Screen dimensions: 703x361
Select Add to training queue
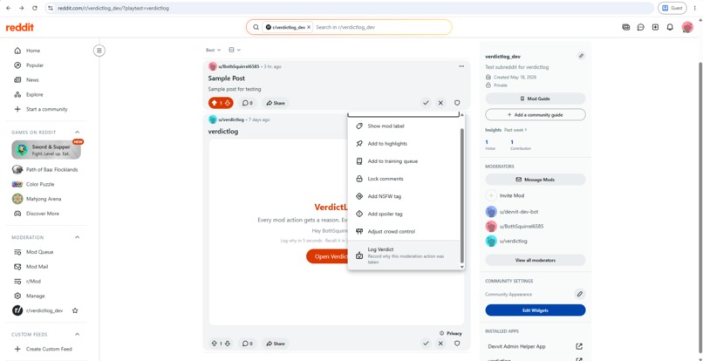[404, 161]
